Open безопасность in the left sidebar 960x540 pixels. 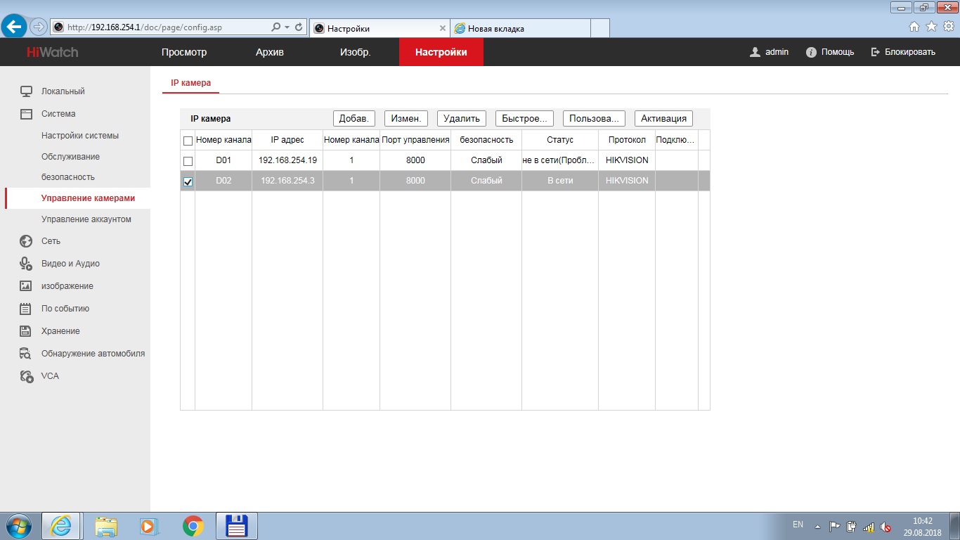68,177
